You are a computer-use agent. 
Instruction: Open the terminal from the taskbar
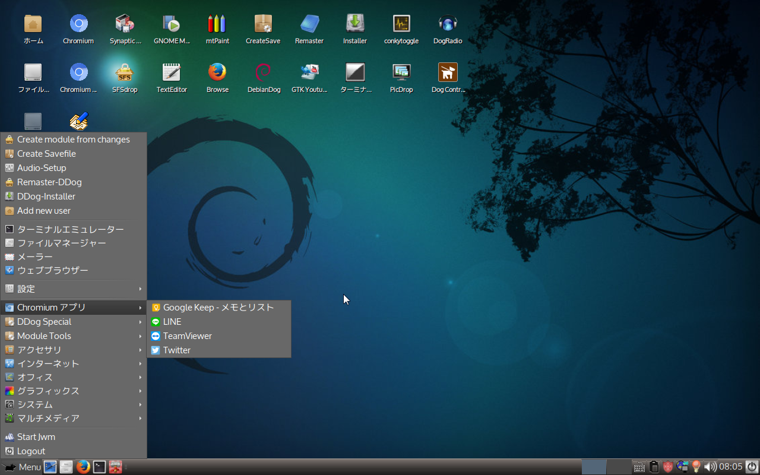pyautogui.click(x=99, y=467)
